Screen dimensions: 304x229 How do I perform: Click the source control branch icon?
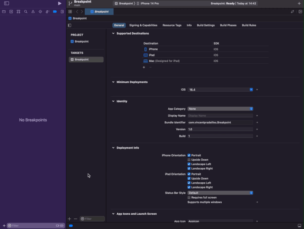click(x=70, y=3)
